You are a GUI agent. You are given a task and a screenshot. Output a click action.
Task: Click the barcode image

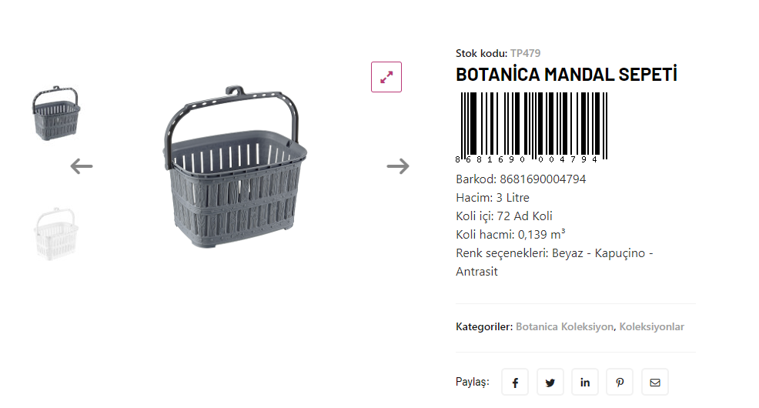[x=532, y=127]
